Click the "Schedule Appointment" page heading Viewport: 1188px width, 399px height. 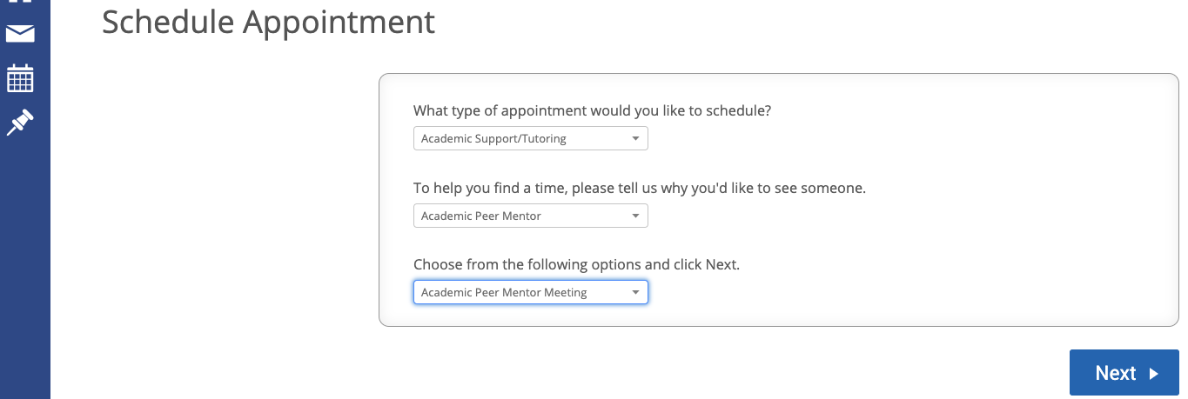268,22
